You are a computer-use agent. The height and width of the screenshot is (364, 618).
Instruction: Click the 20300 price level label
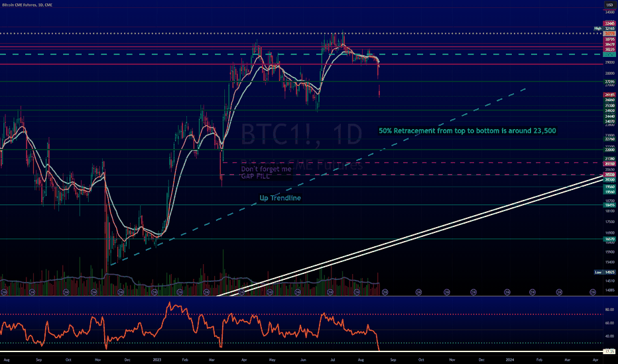[610, 179]
